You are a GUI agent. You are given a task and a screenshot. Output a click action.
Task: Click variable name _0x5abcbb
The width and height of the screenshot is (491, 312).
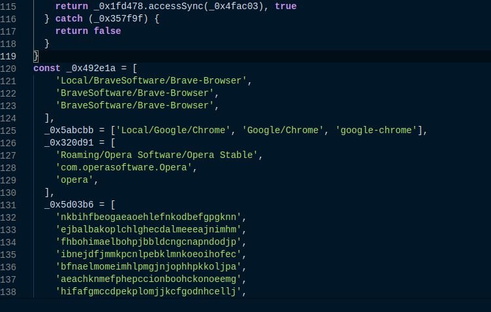69,130
